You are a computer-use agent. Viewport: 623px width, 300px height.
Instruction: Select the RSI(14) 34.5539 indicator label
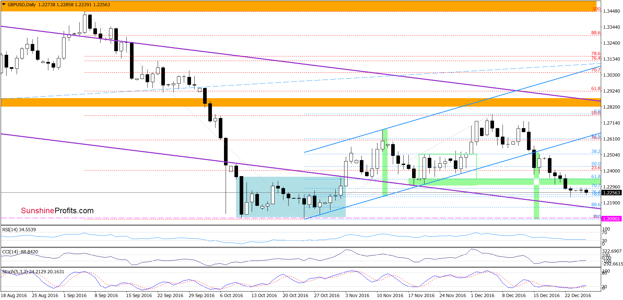(x=19, y=230)
